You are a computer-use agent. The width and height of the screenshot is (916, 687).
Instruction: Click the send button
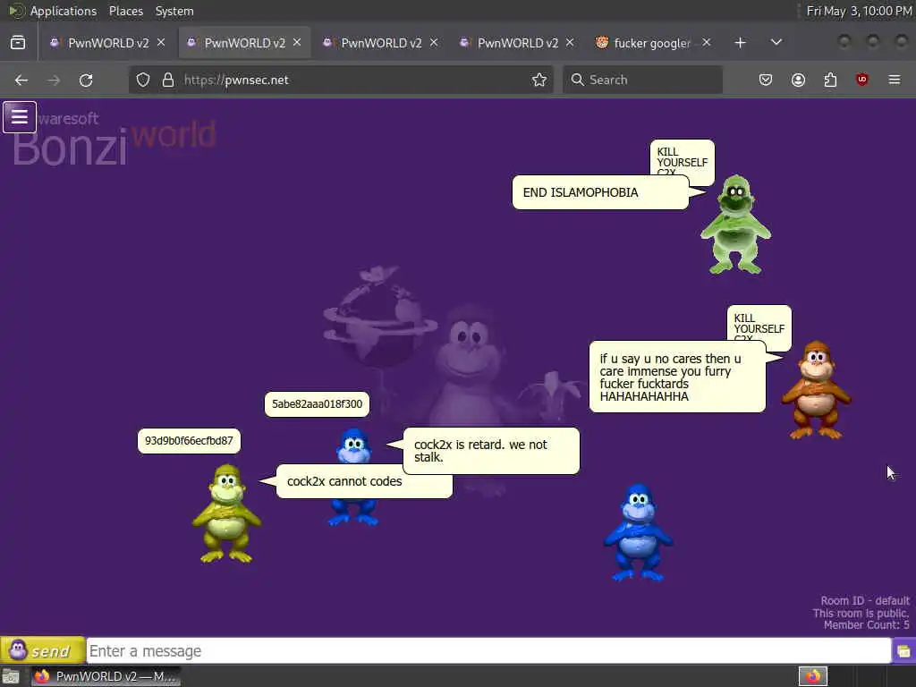[x=43, y=650]
